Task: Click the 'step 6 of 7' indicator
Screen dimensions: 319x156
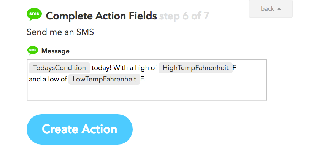Action: (184, 16)
